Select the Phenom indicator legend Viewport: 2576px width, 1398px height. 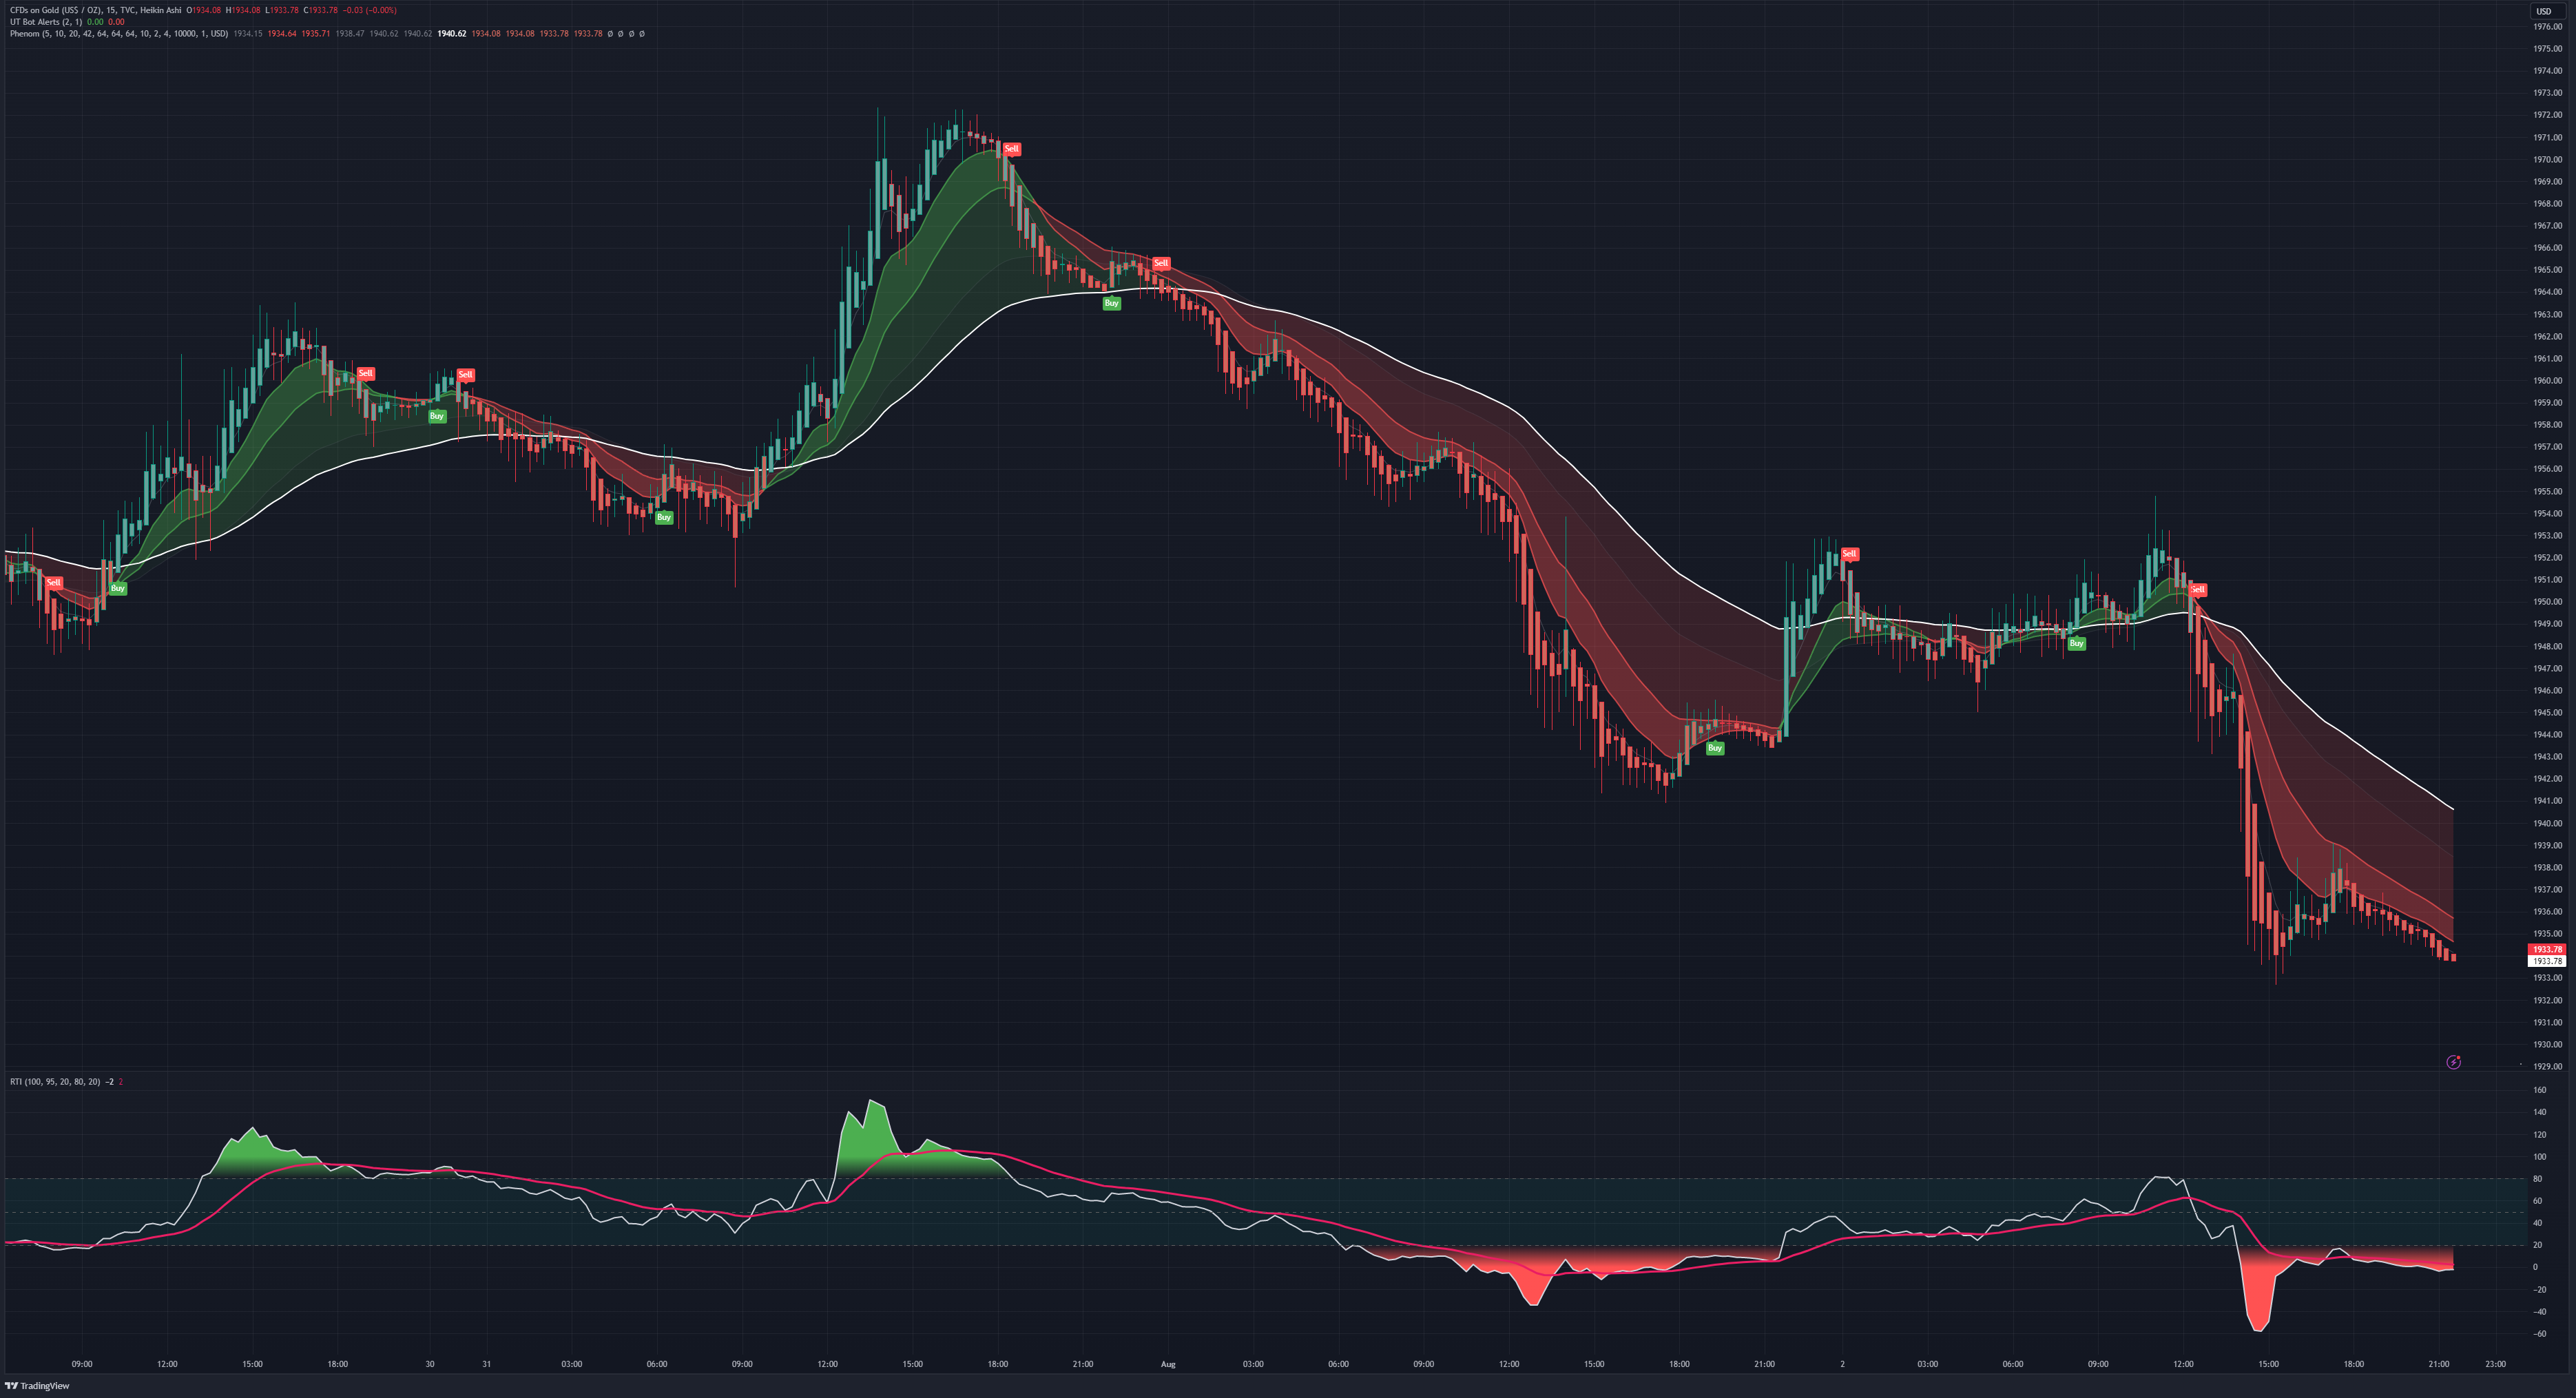[118, 34]
